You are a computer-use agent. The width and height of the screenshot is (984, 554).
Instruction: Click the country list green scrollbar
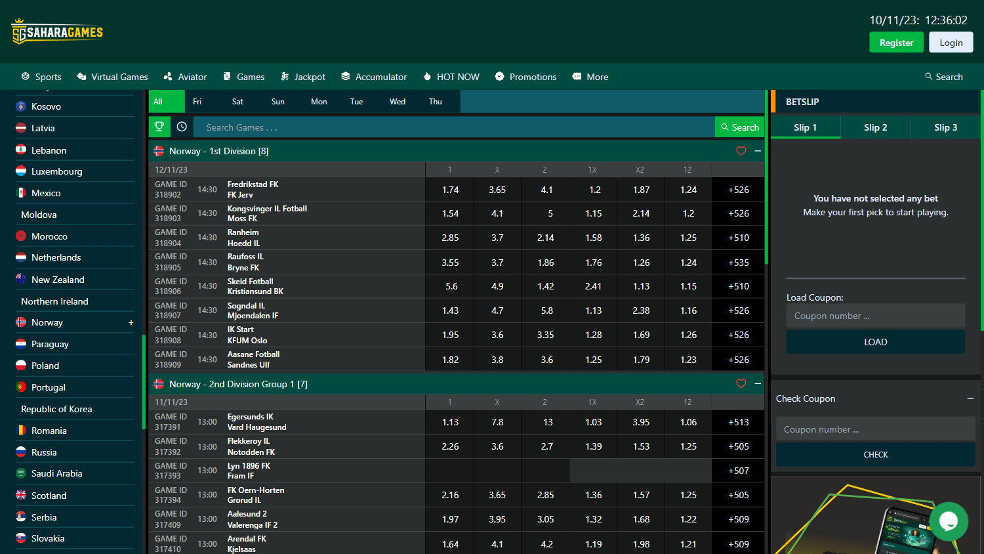[144, 382]
